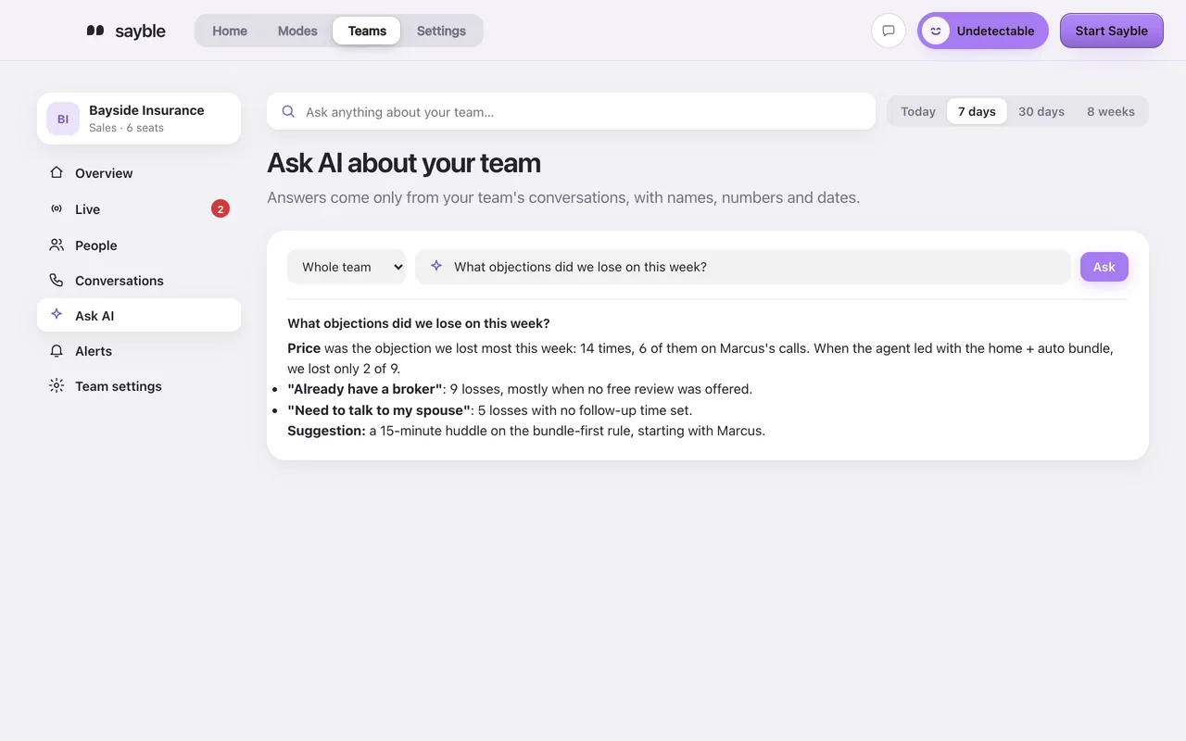Viewport: 1186px width, 741px height.
Task: Open the Overview sidebar item
Action: (x=139, y=173)
